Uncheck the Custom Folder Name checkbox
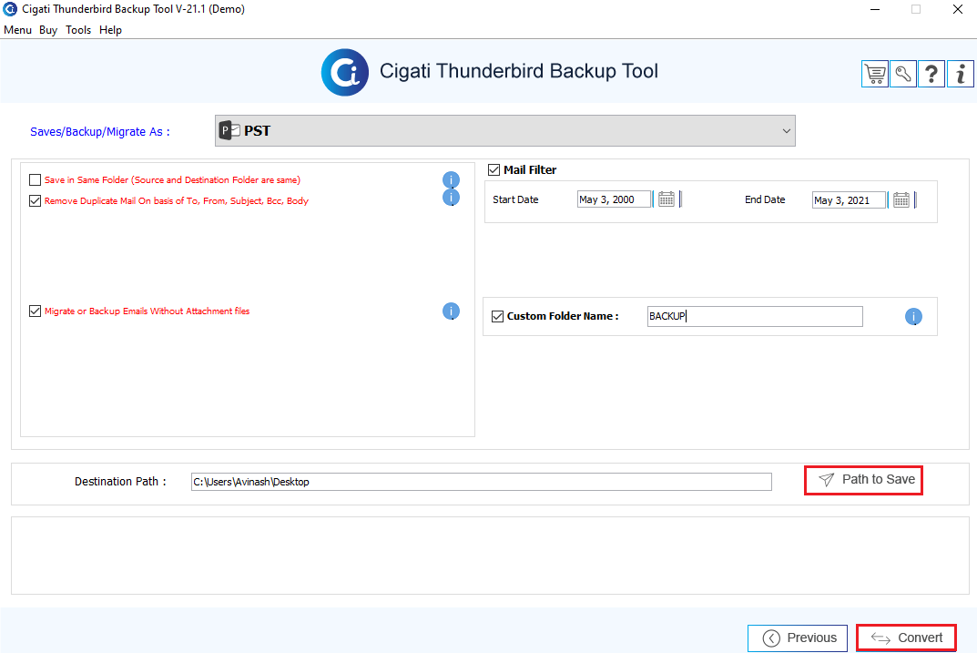977x653 pixels. 497,316
